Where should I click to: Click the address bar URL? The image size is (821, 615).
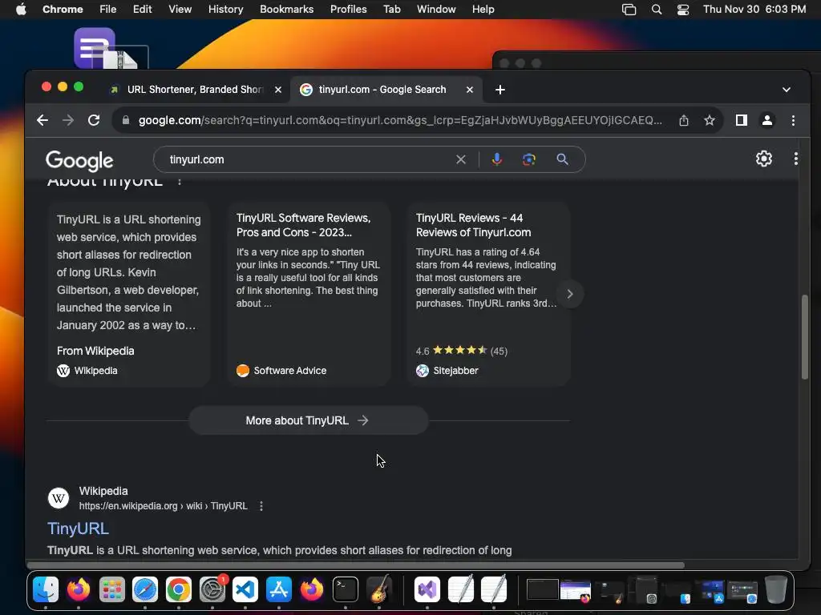click(400, 120)
